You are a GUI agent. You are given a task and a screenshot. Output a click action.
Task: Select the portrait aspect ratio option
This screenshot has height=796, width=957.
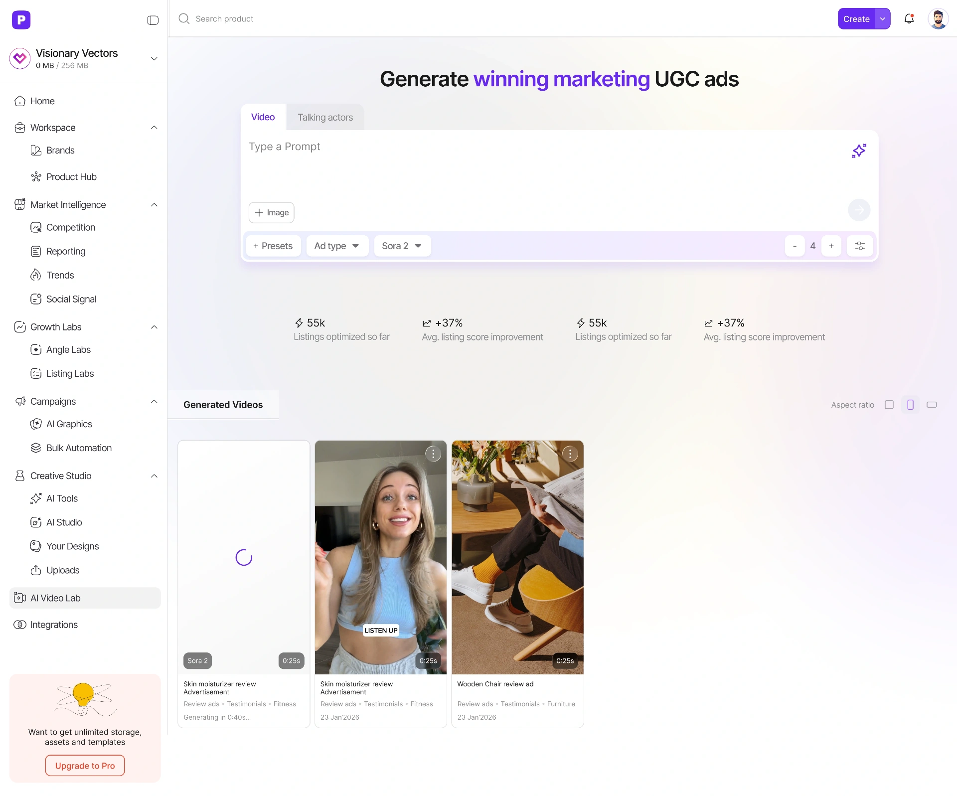910,405
